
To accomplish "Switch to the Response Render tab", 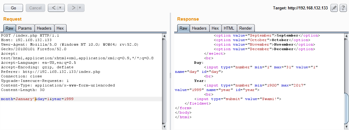I will tap(245, 28).
